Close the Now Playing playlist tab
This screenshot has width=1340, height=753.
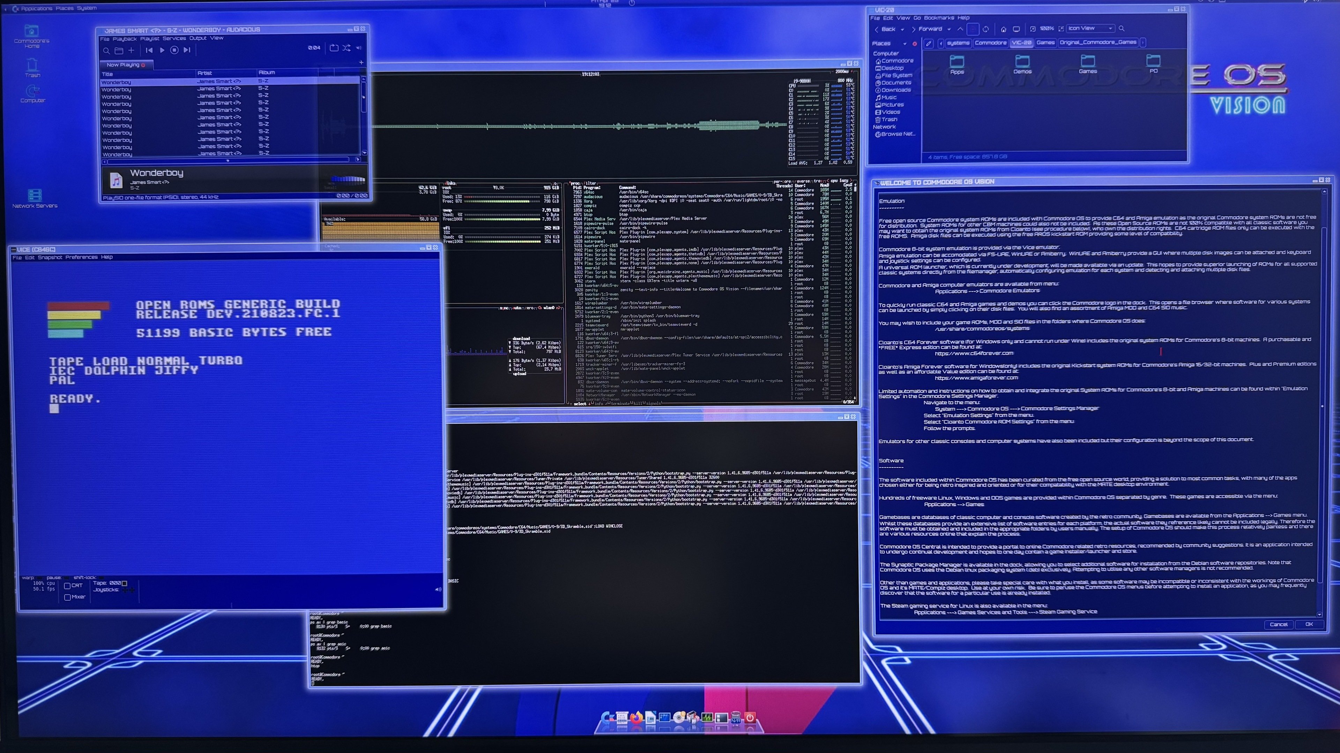point(143,65)
